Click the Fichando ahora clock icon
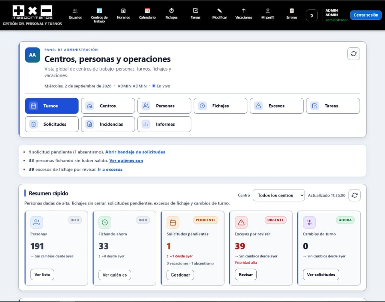Screen dimensions: 385x302 pos(105,222)
